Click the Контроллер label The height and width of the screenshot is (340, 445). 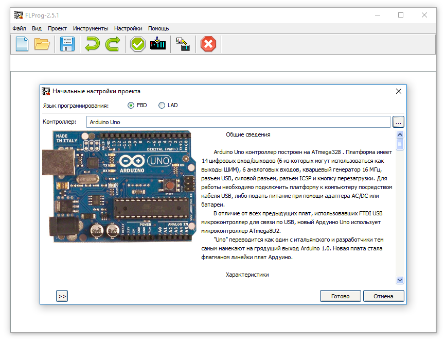pyautogui.click(x=60, y=122)
